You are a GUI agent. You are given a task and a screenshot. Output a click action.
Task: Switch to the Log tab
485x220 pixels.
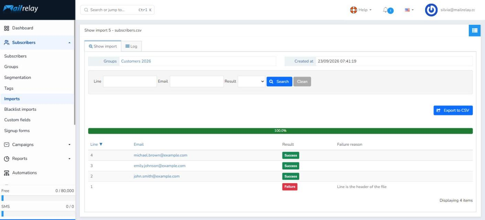[x=131, y=46]
